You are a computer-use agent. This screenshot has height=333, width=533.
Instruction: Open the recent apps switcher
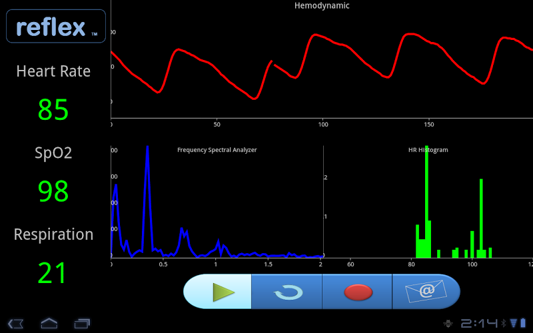(x=82, y=323)
